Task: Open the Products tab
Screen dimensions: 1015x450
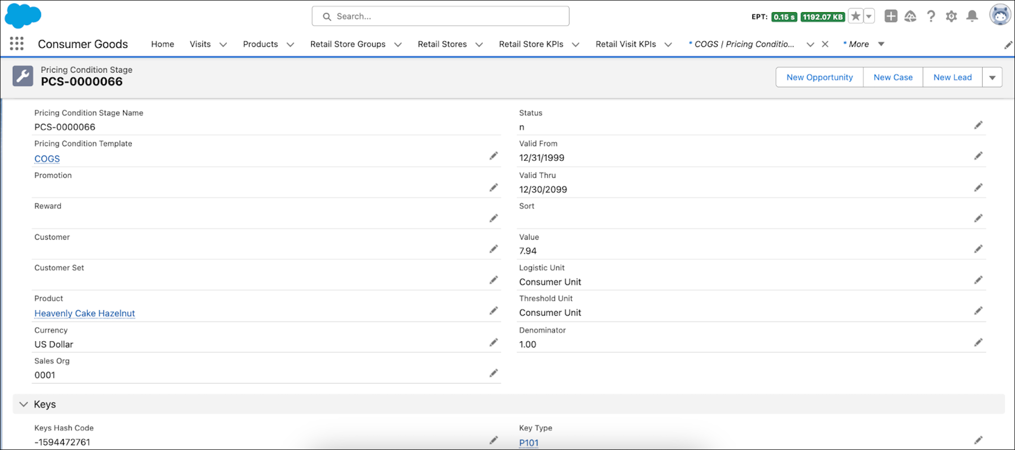Action: 260,44
